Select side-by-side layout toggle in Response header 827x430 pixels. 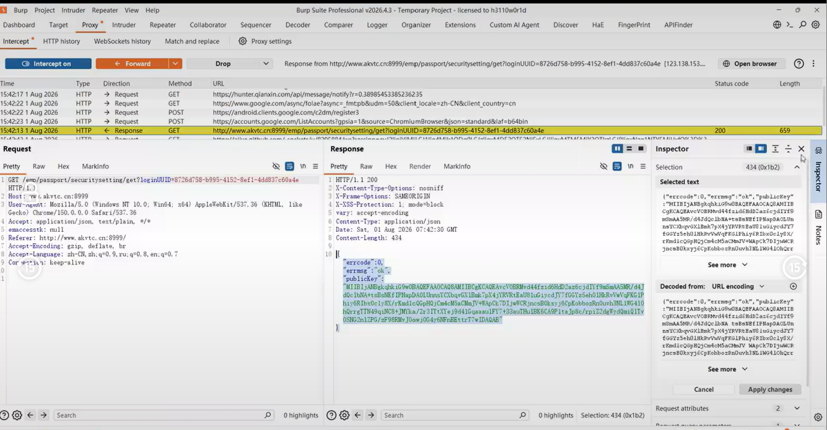click(x=617, y=149)
